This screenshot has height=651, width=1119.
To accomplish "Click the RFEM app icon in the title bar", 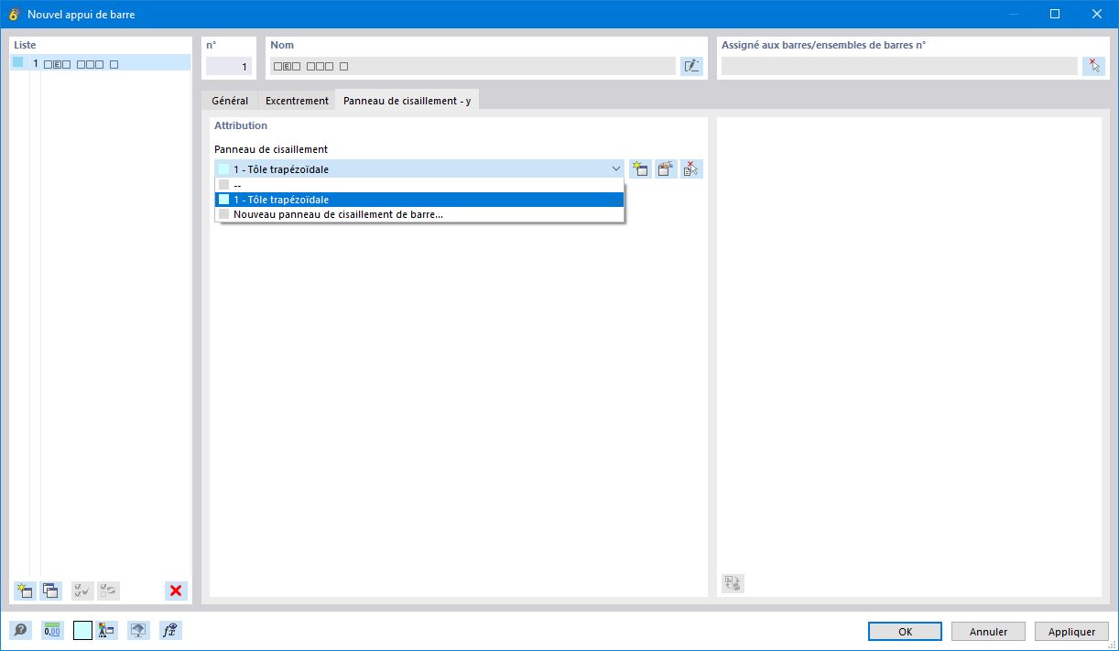I will pos(14,14).
